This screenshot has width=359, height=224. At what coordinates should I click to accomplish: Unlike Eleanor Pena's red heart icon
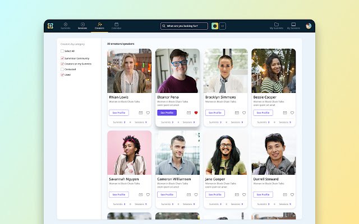coord(196,113)
